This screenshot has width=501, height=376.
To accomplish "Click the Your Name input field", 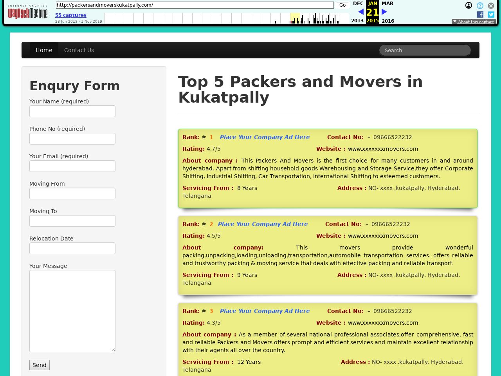I will (72, 111).
